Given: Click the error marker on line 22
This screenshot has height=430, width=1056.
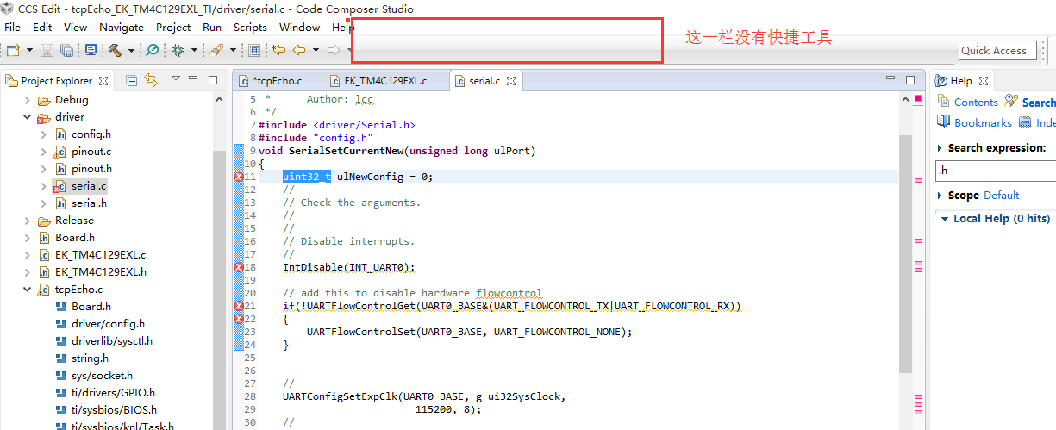Looking at the screenshot, I should point(239,319).
